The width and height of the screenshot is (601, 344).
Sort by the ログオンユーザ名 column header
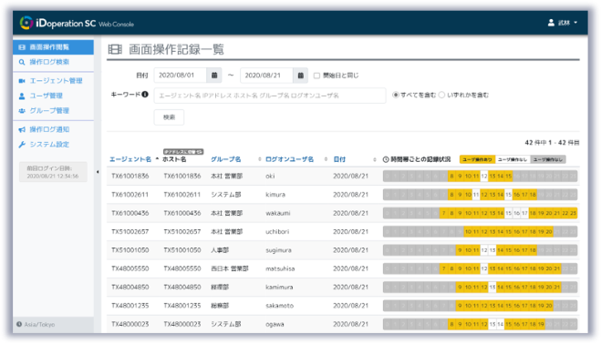coord(289,159)
